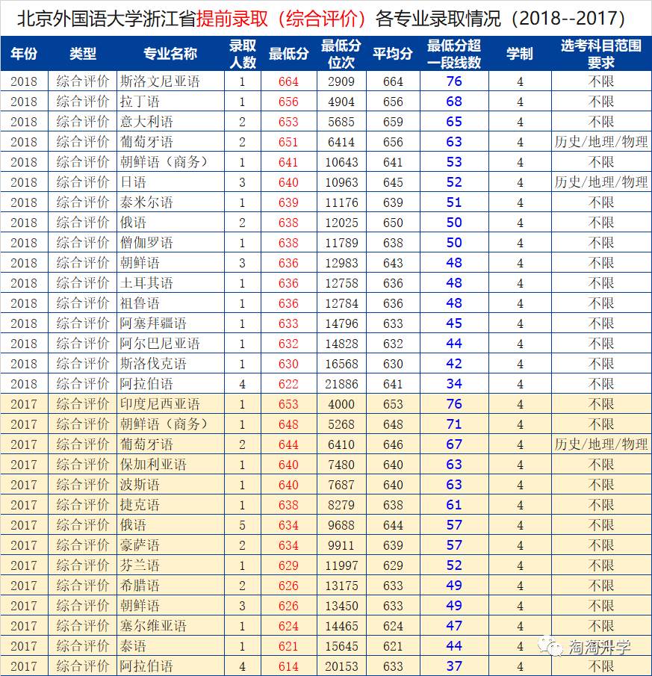Click rank value 2909
Viewport: 652px width, 676px height.
tap(341, 82)
